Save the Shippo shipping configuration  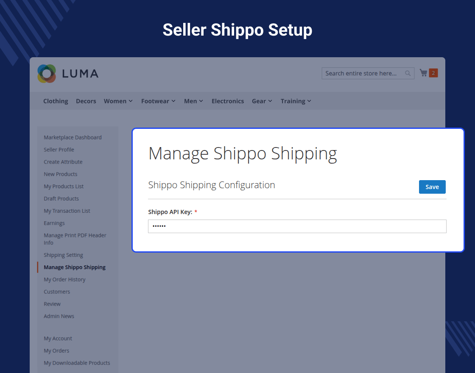432,187
